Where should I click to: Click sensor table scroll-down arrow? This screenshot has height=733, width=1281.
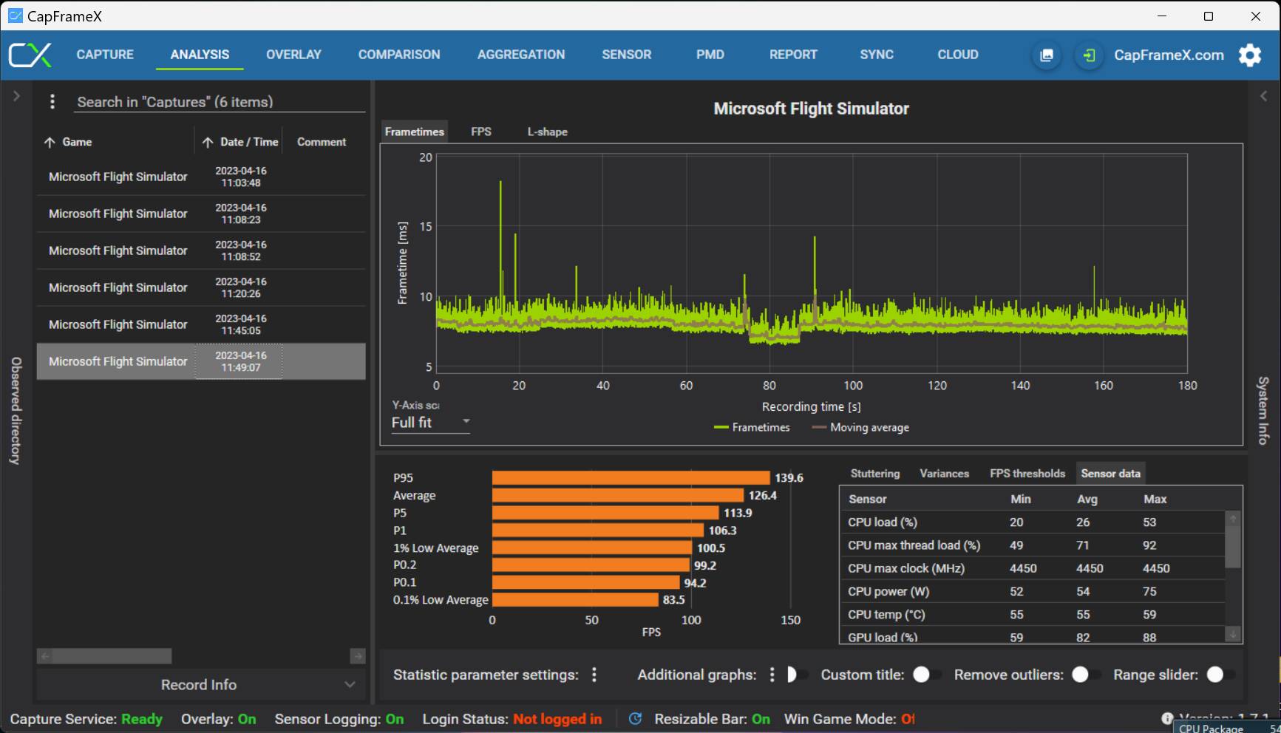1232,635
